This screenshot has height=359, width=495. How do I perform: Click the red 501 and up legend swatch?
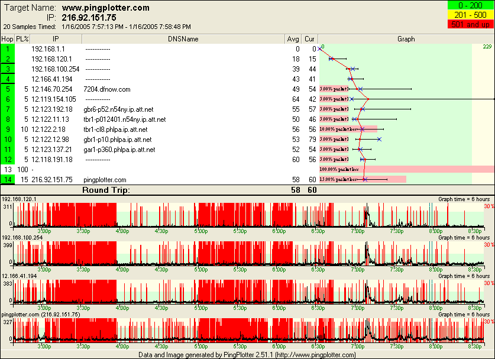tap(471, 25)
